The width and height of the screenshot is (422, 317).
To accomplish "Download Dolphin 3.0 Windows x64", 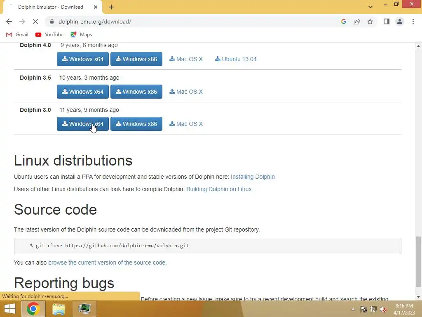I will point(82,124).
